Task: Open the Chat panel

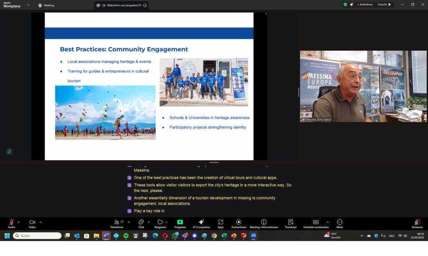Action: pos(141,222)
